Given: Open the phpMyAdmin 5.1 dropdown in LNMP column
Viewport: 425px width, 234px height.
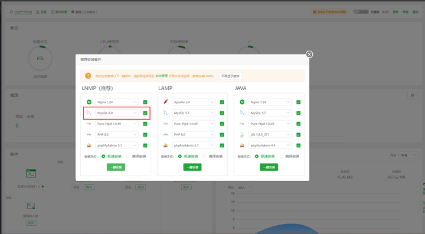Looking at the screenshot, I should (117, 145).
